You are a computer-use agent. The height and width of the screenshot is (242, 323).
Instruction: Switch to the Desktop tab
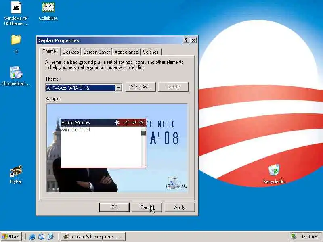tap(71, 52)
